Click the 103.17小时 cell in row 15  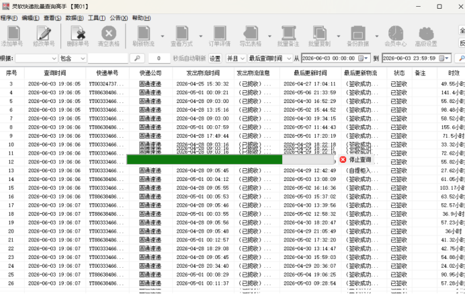click(452, 188)
